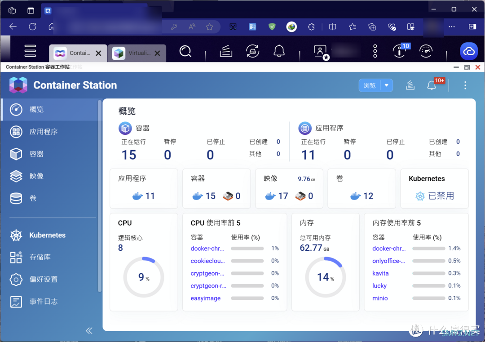The height and width of the screenshot is (342, 485).
Task: Close the Container Station taskbar tab
Action: coord(98,53)
